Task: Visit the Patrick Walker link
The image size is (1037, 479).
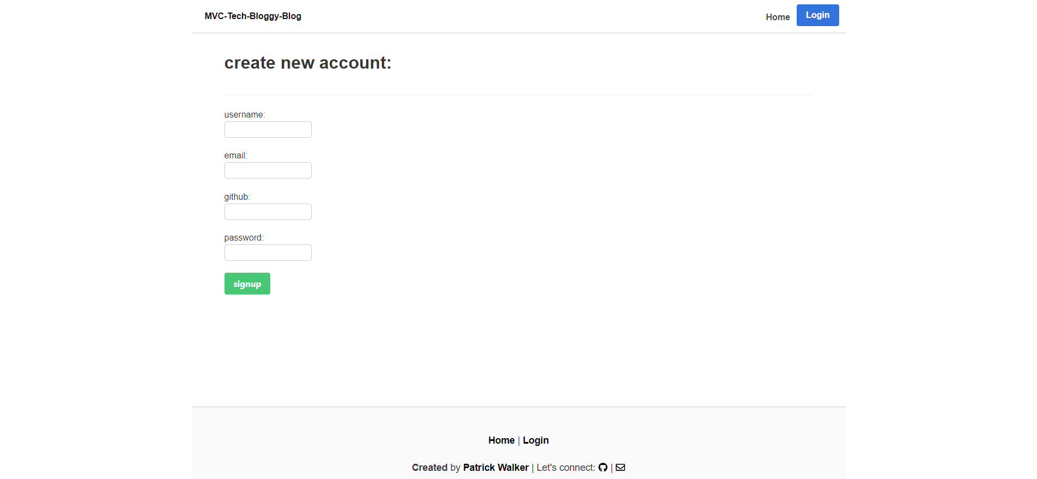Action: click(496, 468)
